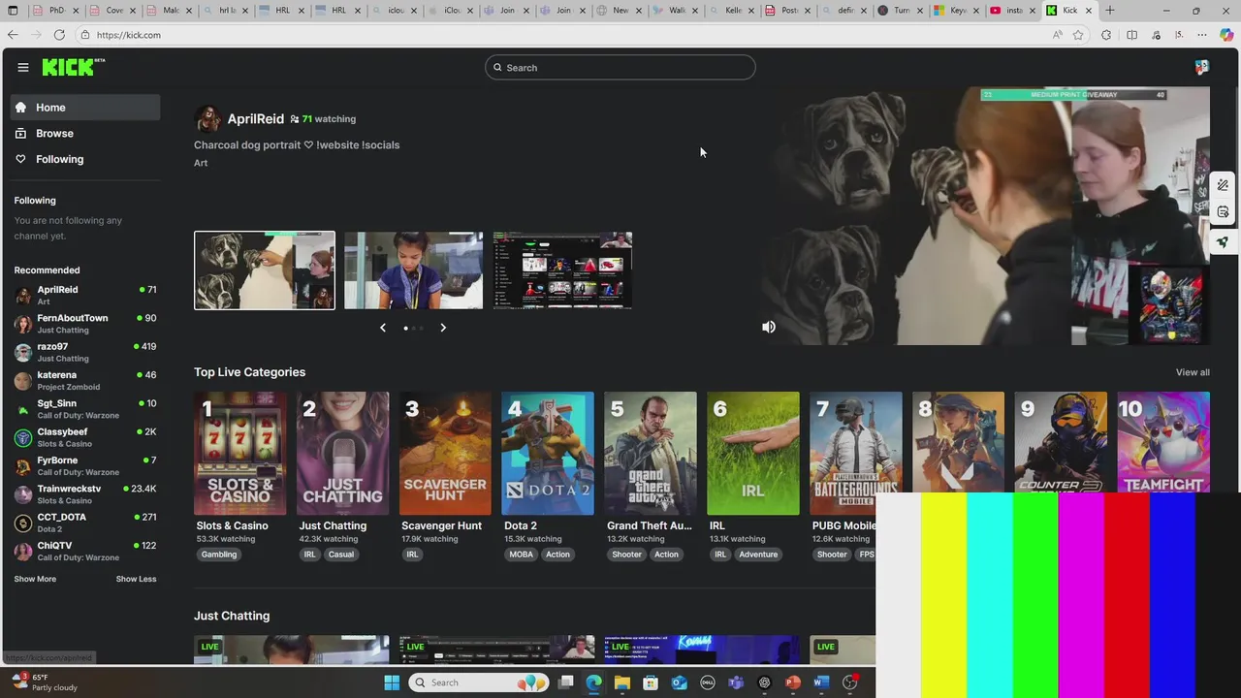The image size is (1241, 698).
Task: Open the Dota 2 category card
Action: (x=548, y=454)
